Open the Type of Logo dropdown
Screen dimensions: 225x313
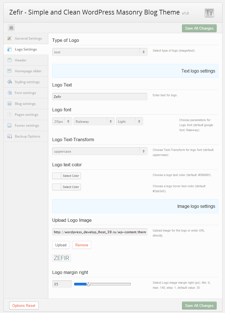click(x=100, y=52)
